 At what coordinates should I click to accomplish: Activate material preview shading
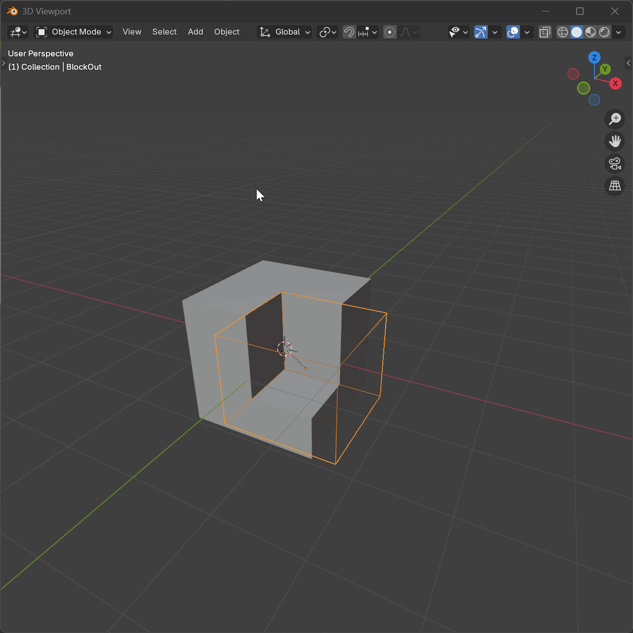click(x=590, y=32)
